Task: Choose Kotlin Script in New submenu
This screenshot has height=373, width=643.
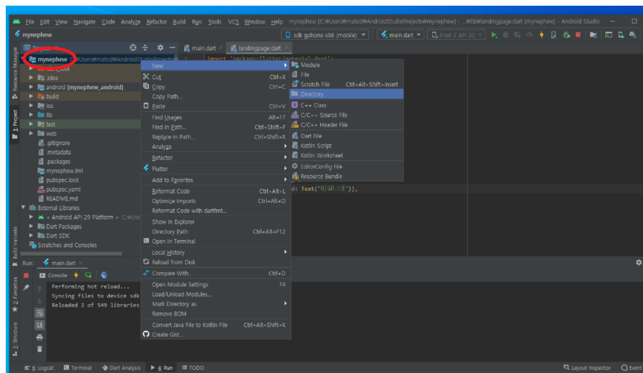Action: [346, 146]
